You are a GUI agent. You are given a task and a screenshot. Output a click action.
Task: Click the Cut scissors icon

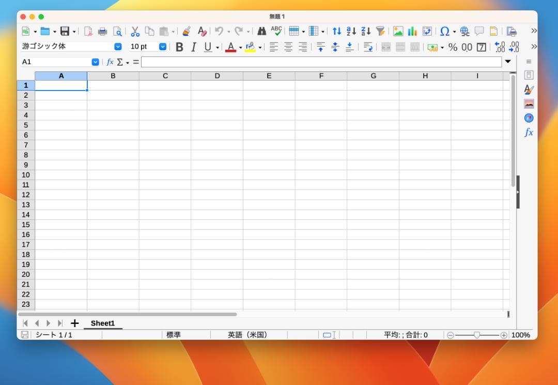tap(135, 31)
